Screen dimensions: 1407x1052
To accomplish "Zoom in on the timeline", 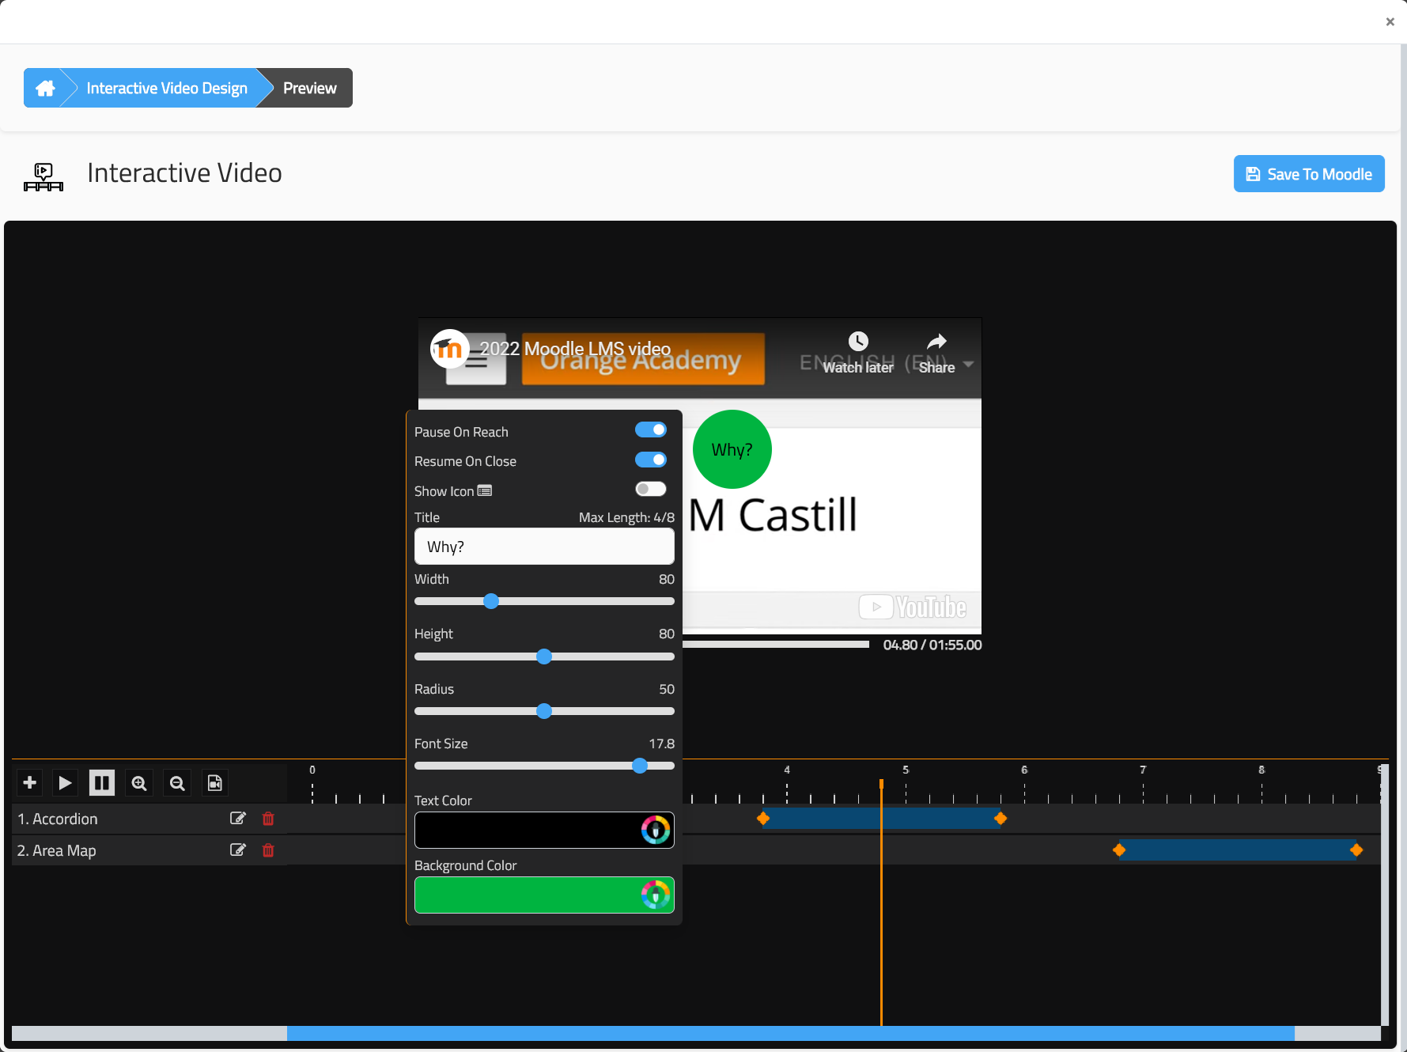I will point(139,782).
